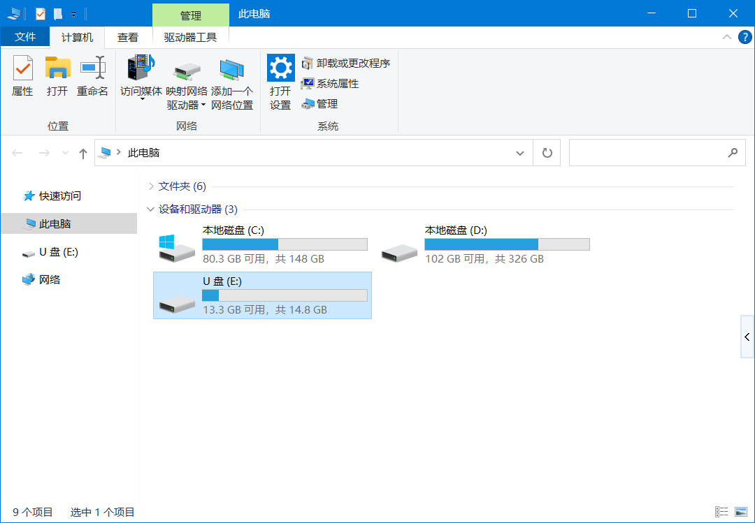Open the 映射网络驱动器 dropdown arrow
755x523 pixels.
[x=203, y=105]
